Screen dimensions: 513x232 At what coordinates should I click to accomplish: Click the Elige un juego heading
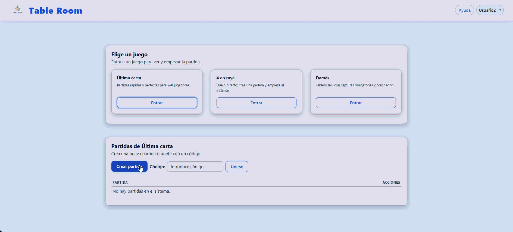pyautogui.click(x=129, y=55)
